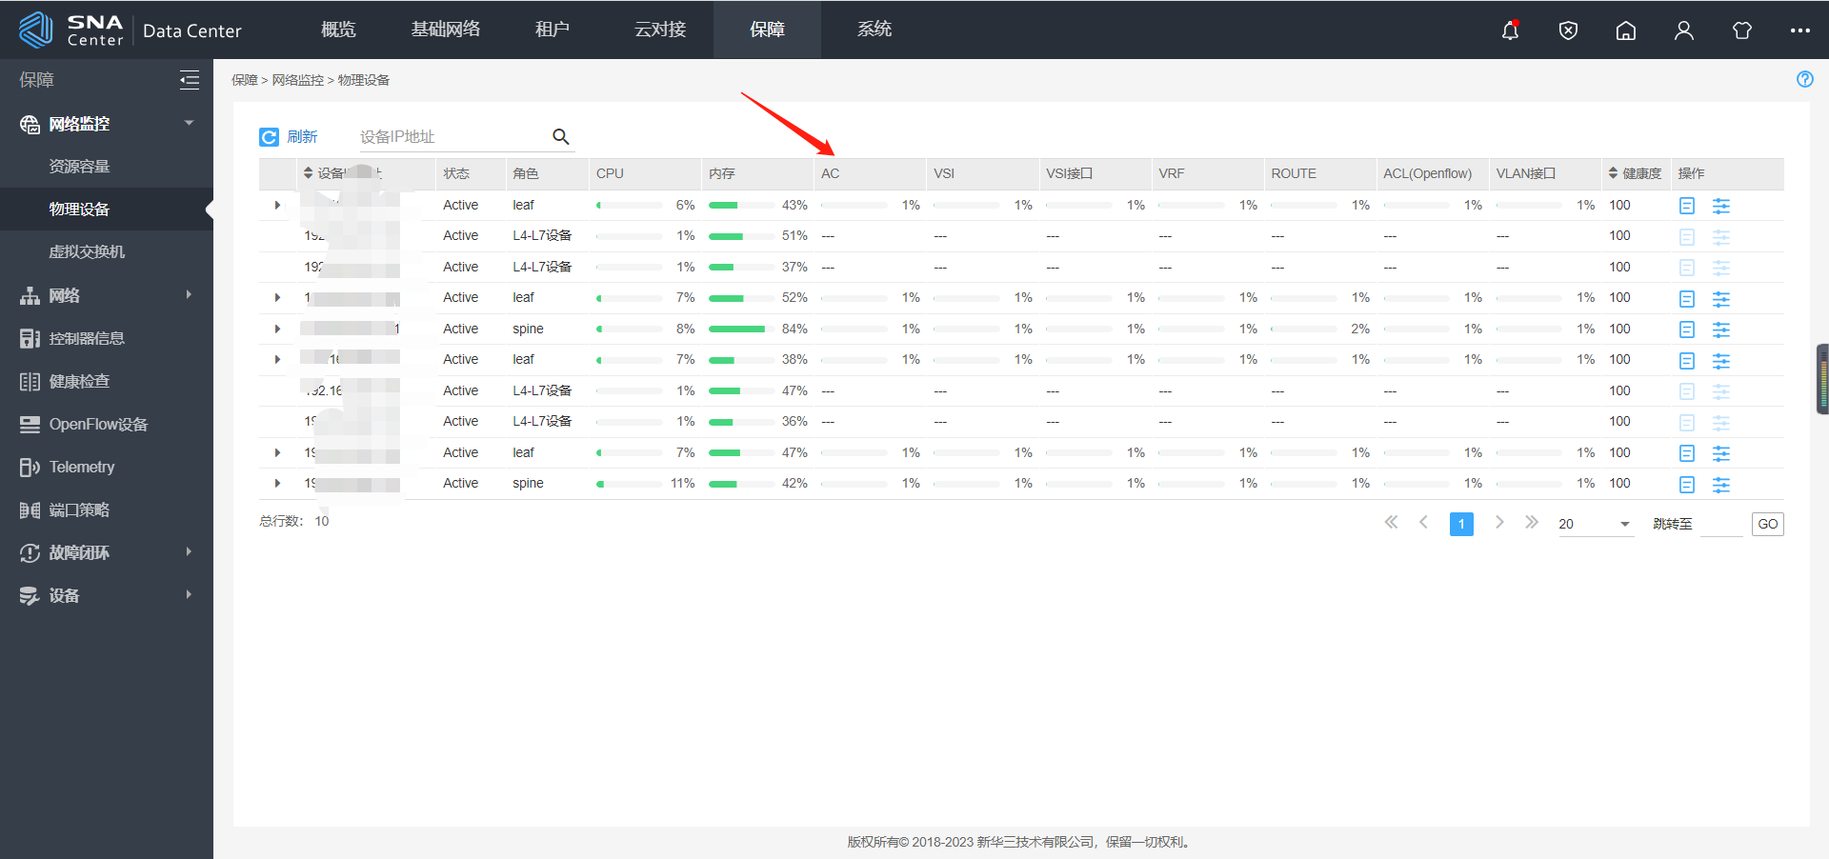
Task: Click the 刷新 refresh button
Action: pos(289,137)
